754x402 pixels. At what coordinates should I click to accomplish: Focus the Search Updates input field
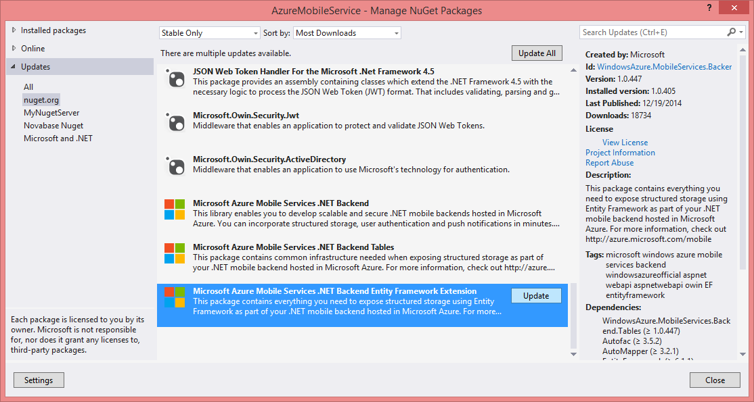coord(653,32)
